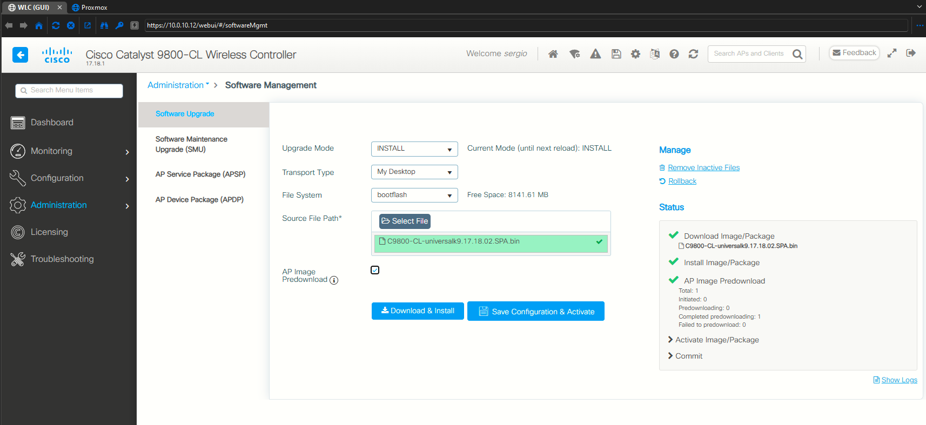This screenshot has width=926, height=425.
Task: Click the browser forward arrow
Action: click(x=24, y=25)
